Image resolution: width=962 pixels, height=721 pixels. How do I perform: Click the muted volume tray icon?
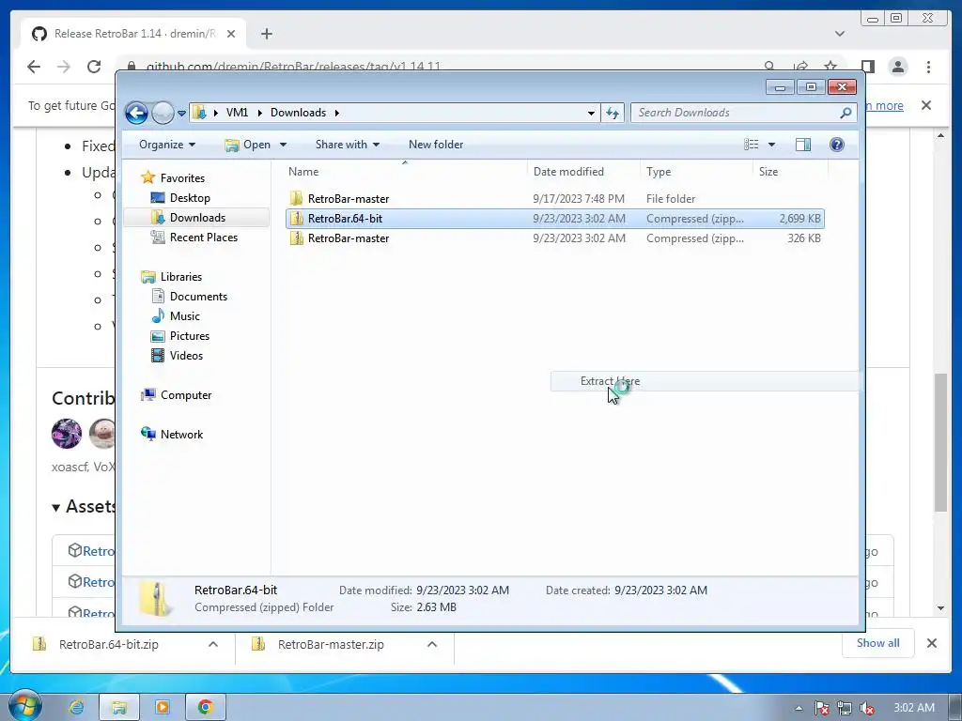tap(867, 708)
